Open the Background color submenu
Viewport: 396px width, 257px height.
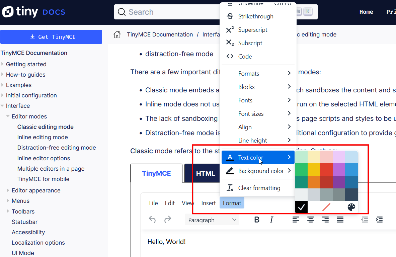click(x=258, y=171)
